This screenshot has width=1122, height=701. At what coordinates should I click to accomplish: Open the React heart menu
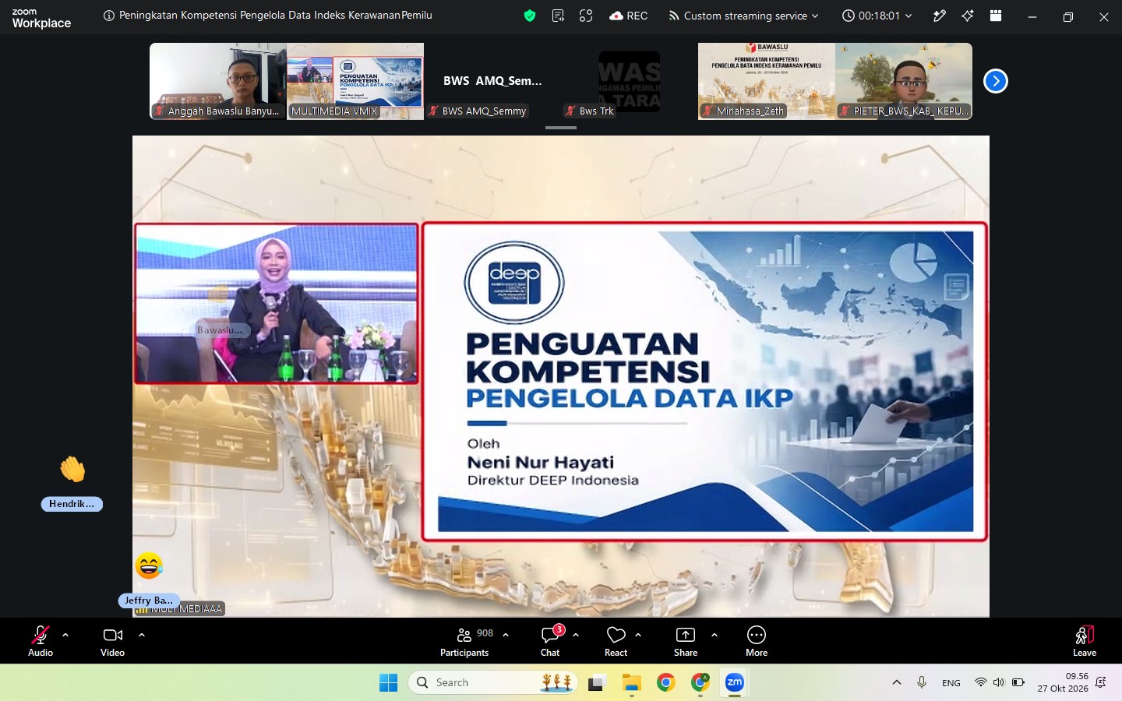616,641
